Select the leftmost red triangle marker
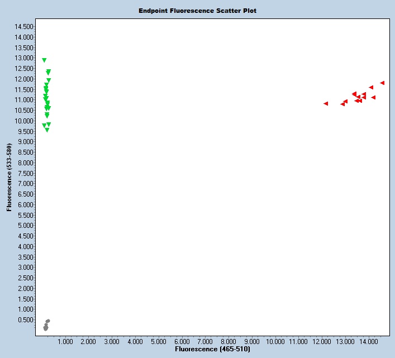395x358 pixels. pyautogui.click(x=326, y=103)
